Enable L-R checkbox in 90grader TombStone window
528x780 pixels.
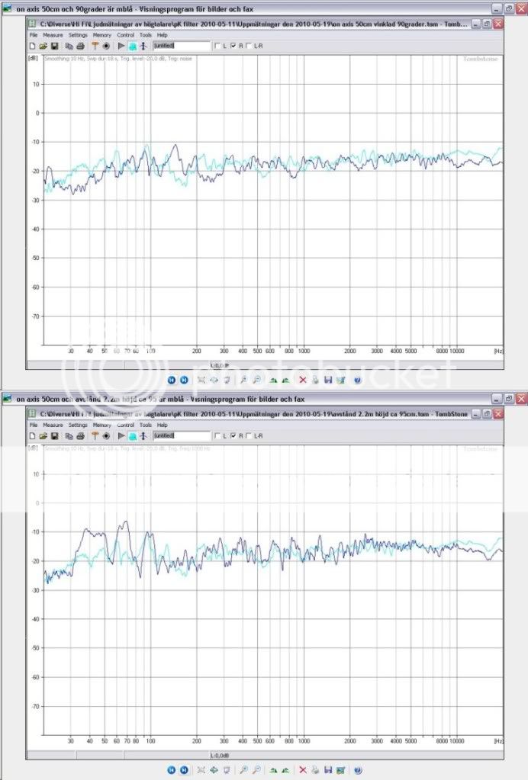click(249, 46)
